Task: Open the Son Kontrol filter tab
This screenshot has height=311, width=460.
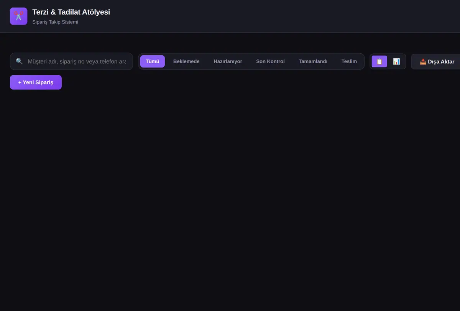Action: click(x=270, y=61)
